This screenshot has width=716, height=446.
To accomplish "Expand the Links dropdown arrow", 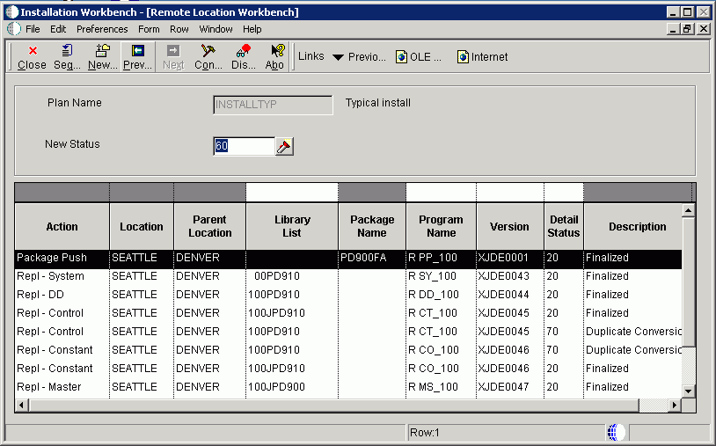I will point(337,57).
